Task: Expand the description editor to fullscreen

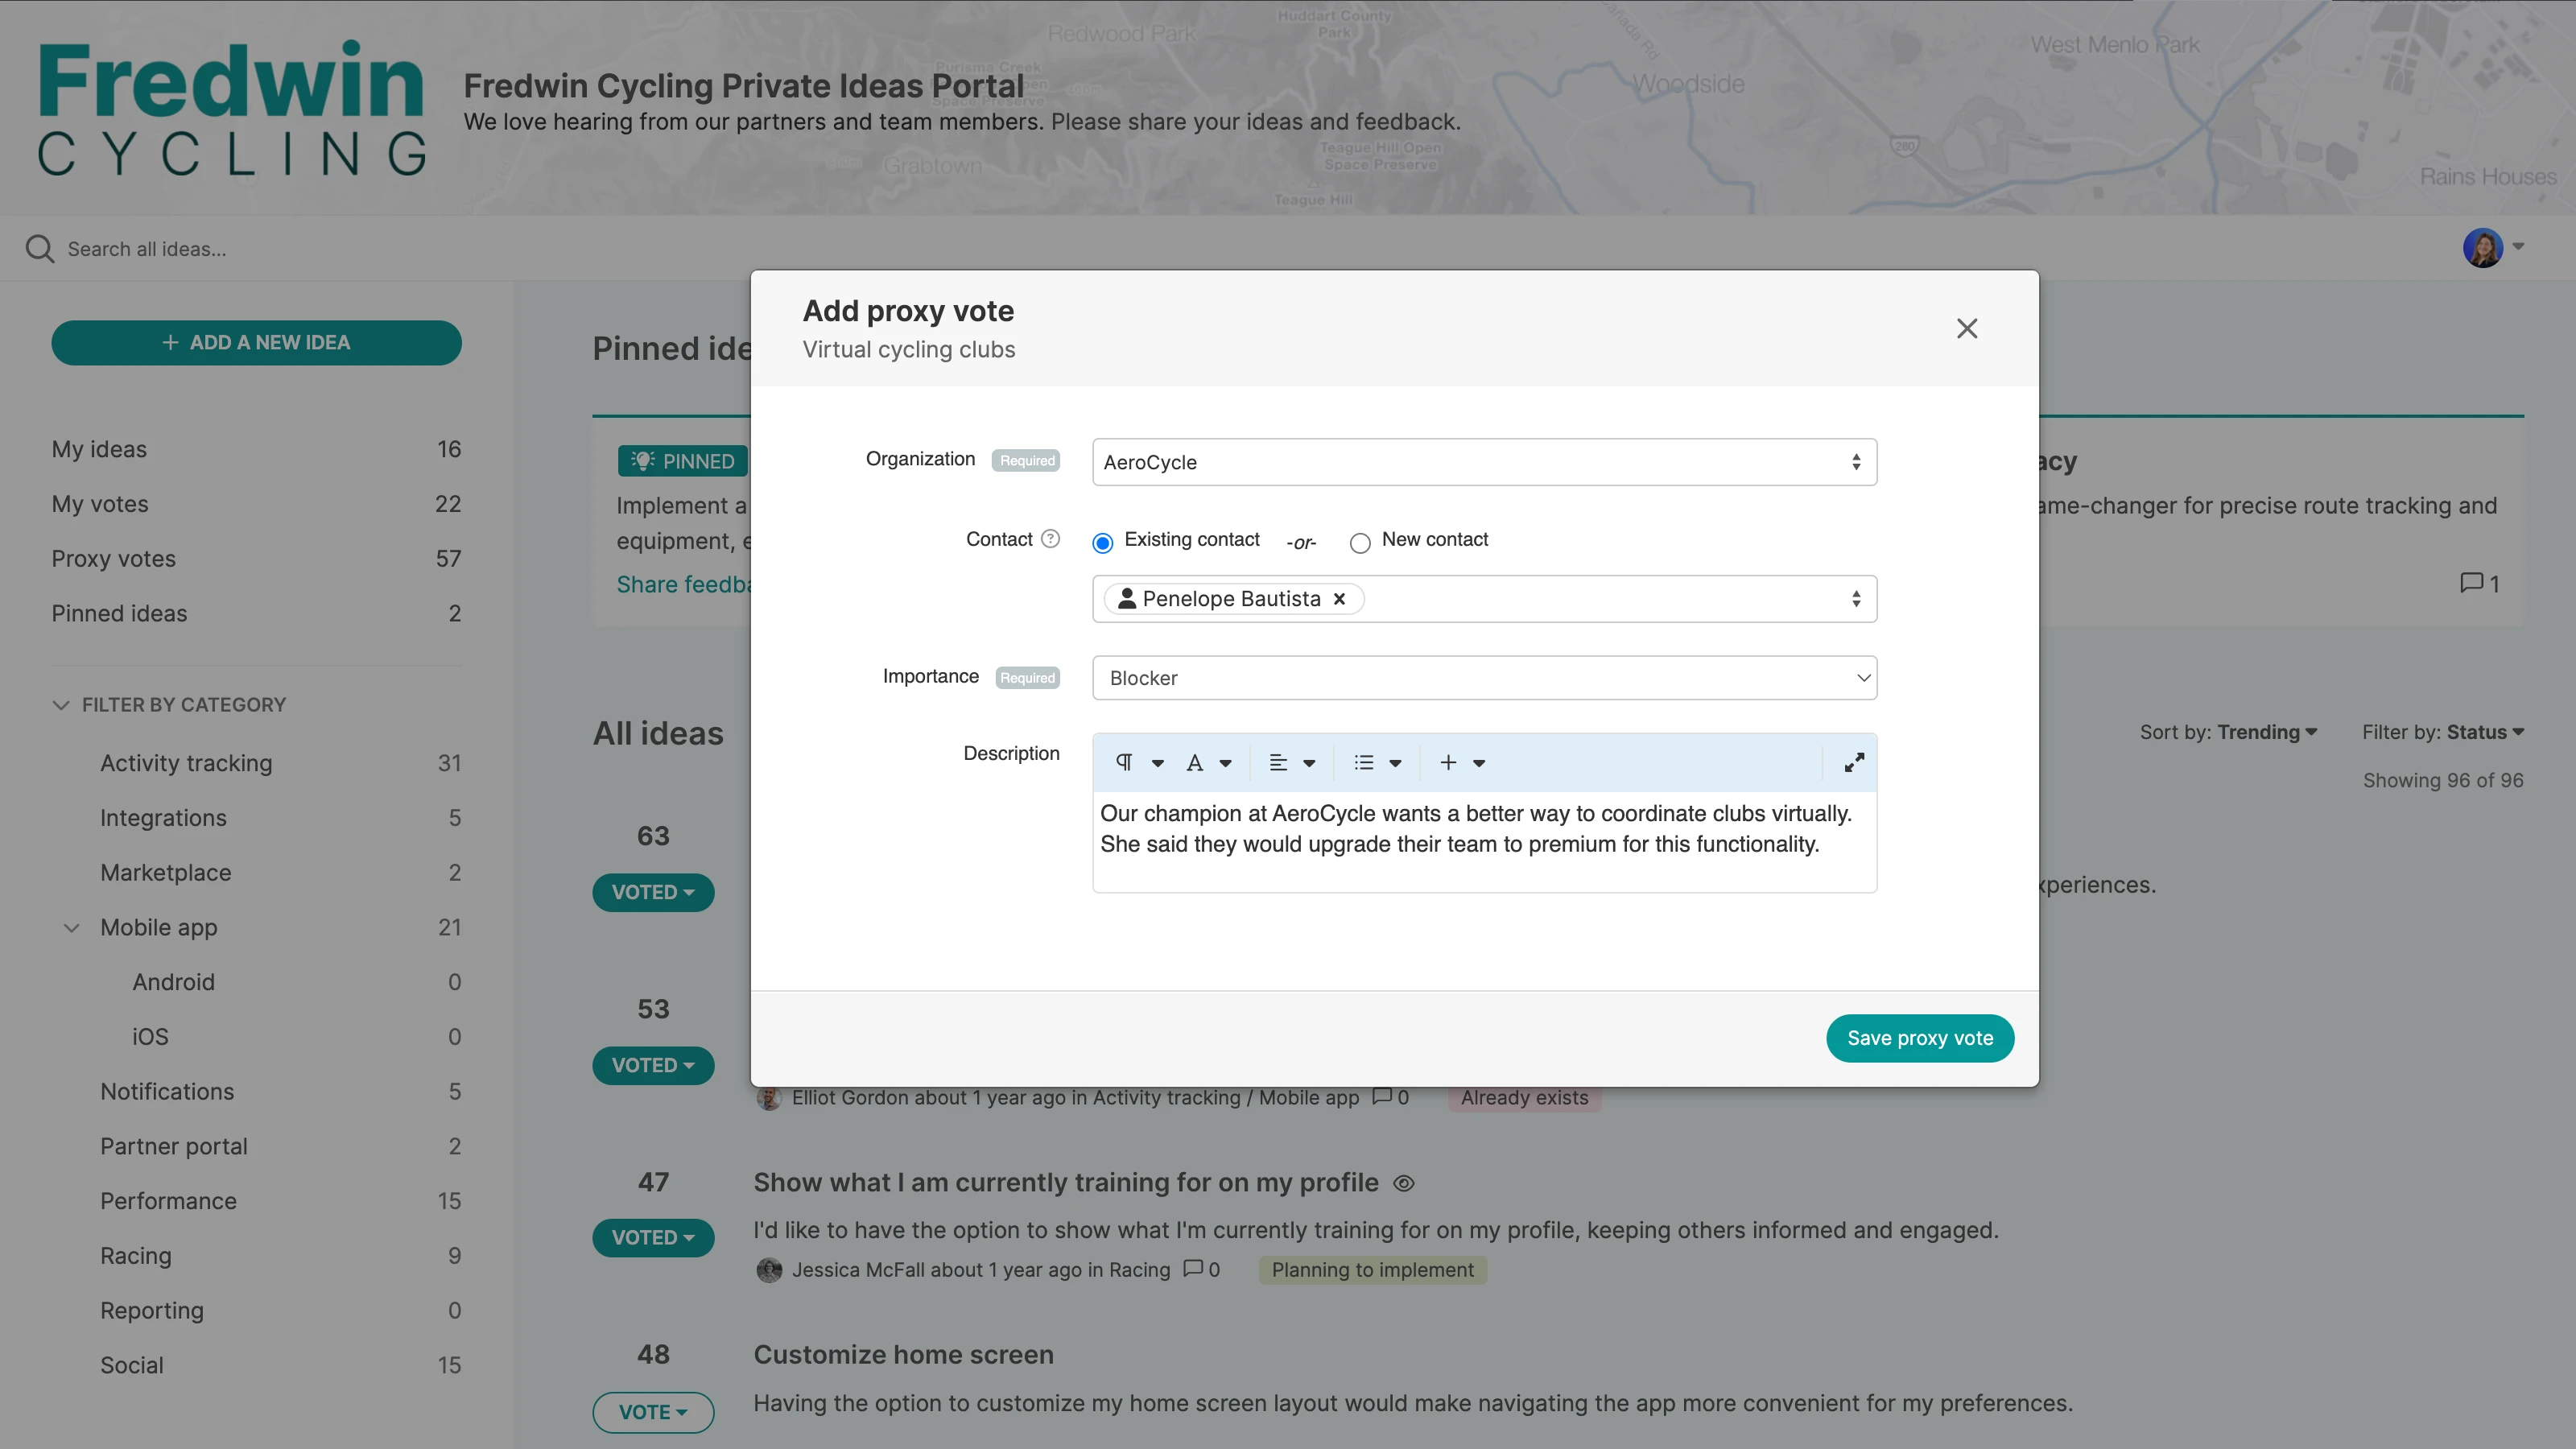Action: [1853, 762]
